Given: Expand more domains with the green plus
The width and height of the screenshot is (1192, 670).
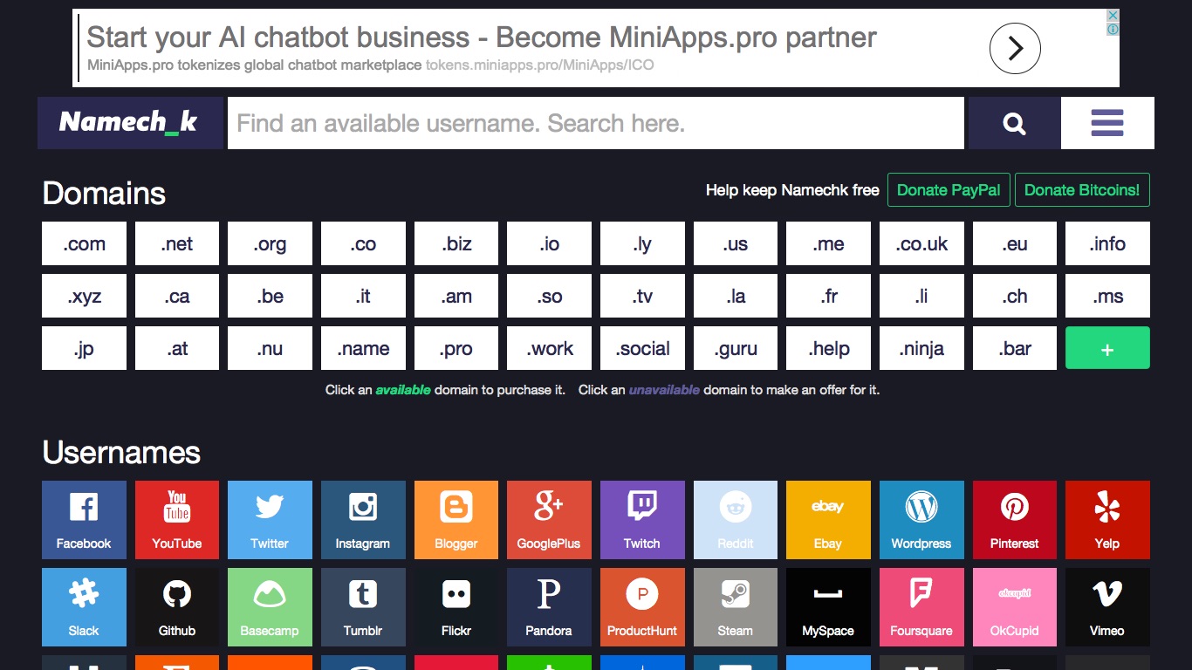Looking at the screenshot, I should coord(1107,349).
